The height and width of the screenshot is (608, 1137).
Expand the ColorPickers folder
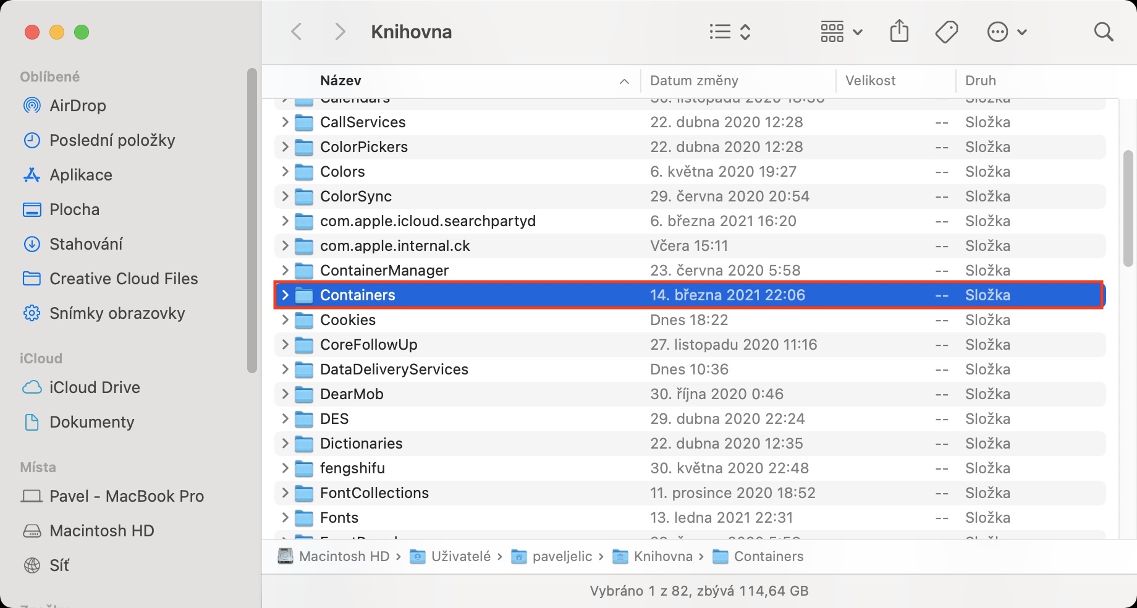[284, 146]
